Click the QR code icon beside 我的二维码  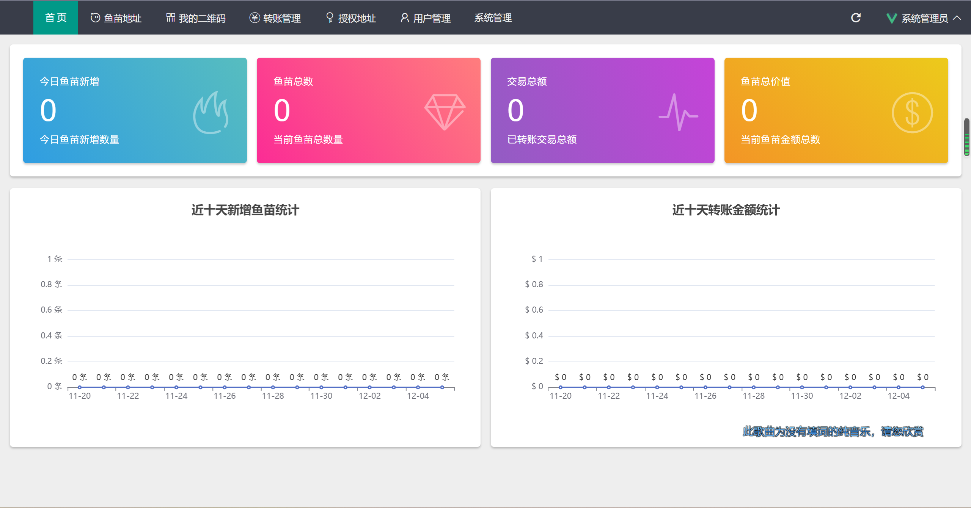[171, 17]
